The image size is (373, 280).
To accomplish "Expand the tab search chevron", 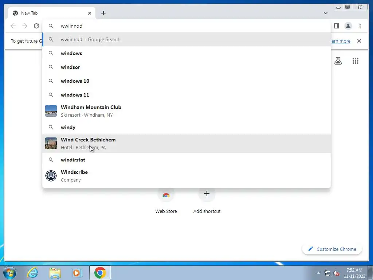I will (325, 13).
